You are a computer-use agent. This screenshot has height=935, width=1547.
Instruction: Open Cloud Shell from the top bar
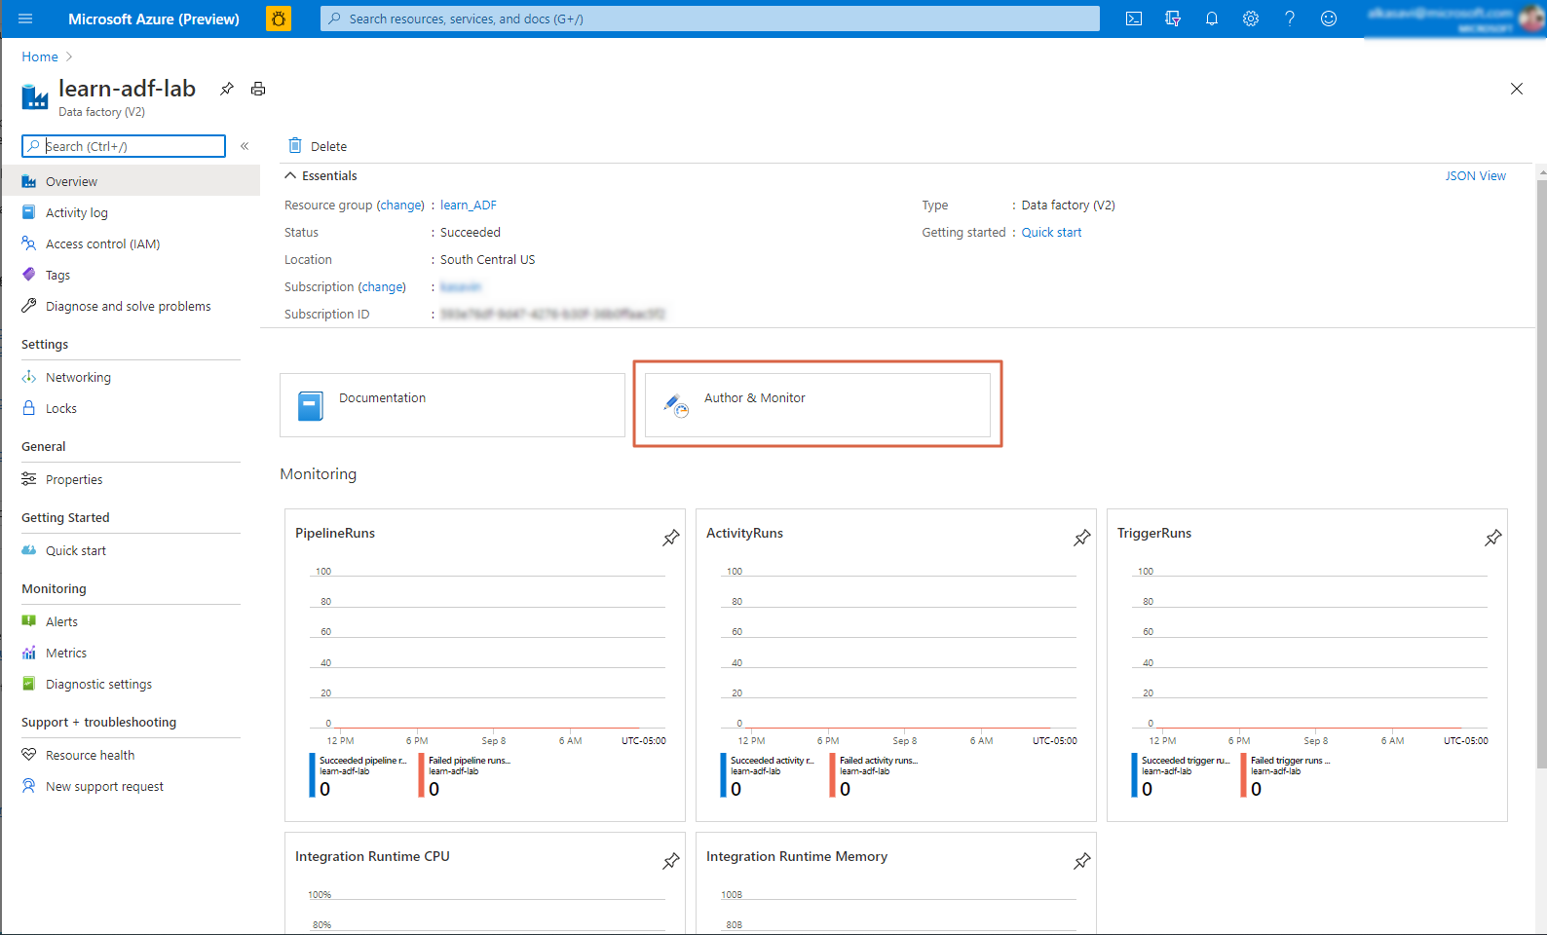click(1134, 19)
